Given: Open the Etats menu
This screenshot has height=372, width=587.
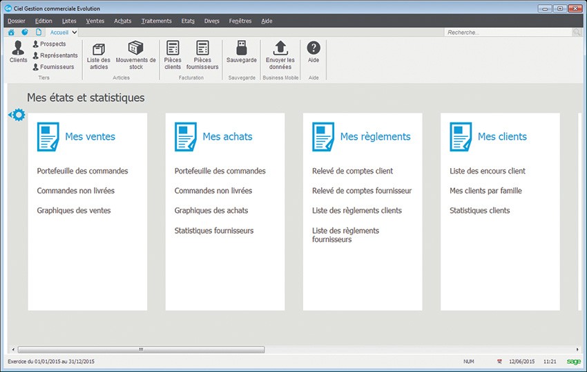Looking at the screenshot, I should [x=188, y=21].
